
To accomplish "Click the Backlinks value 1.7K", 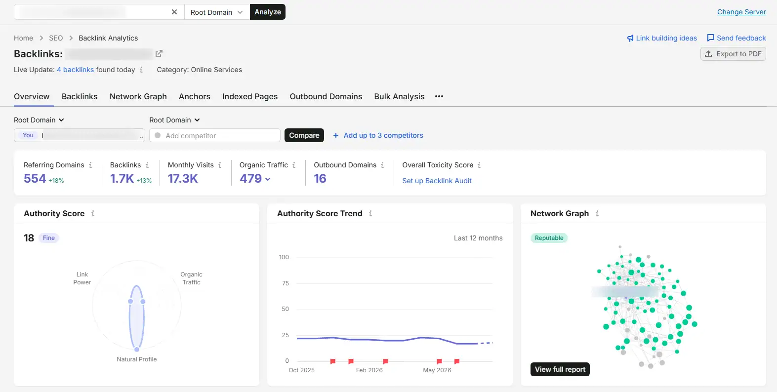I will [x=122, y=179].
